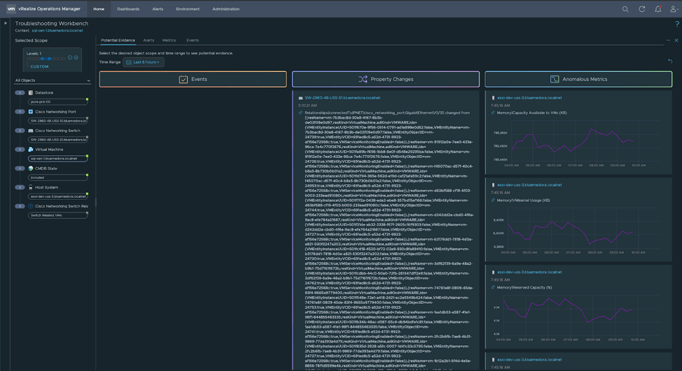Toggle the Cisco Networking Switch count badge
This screenshot has height=371, width=682.
point(20,131)
